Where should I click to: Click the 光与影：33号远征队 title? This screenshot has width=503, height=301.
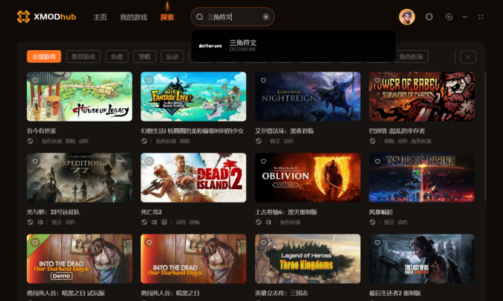pos(53,212)
